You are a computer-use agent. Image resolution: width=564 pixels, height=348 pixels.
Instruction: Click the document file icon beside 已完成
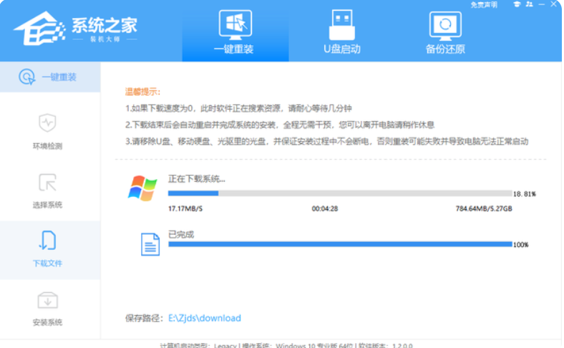click(x=150, y=244)
